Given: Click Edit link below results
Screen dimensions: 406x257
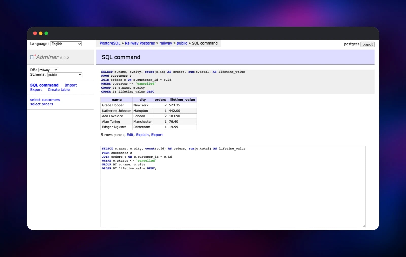Looking at the screenshot, I should click(x=130, y=135).
